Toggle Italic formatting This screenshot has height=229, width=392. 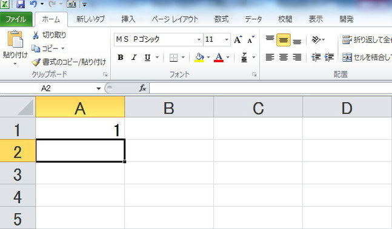pos(134,57)
